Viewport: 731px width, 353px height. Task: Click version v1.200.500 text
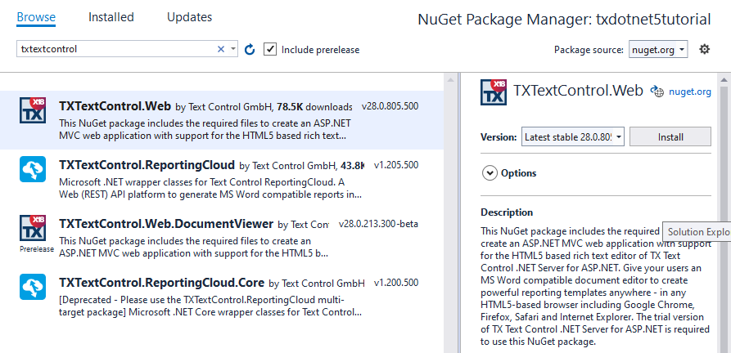pos(396,282)
